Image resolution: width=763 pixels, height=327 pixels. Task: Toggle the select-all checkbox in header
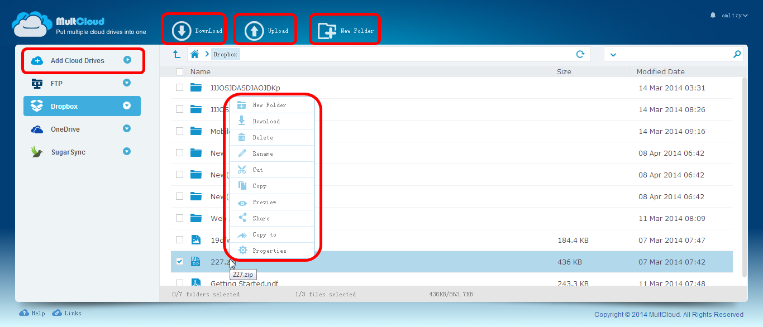tap(179, 71)
